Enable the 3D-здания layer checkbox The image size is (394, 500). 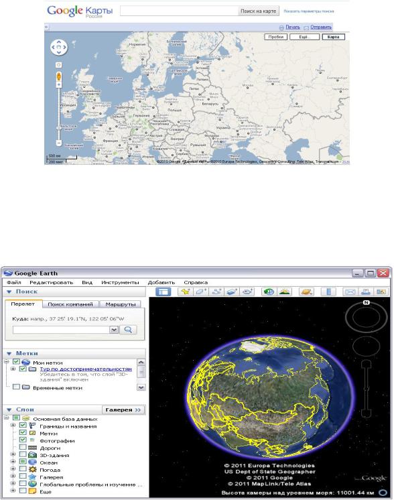pos(23,454)
